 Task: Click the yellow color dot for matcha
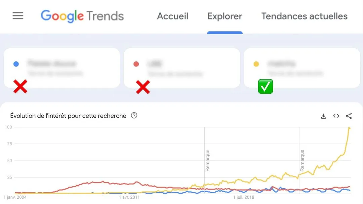(x=256, y=63)
